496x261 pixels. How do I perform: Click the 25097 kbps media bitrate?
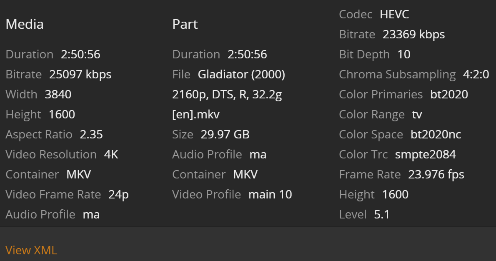coord(80,75)
